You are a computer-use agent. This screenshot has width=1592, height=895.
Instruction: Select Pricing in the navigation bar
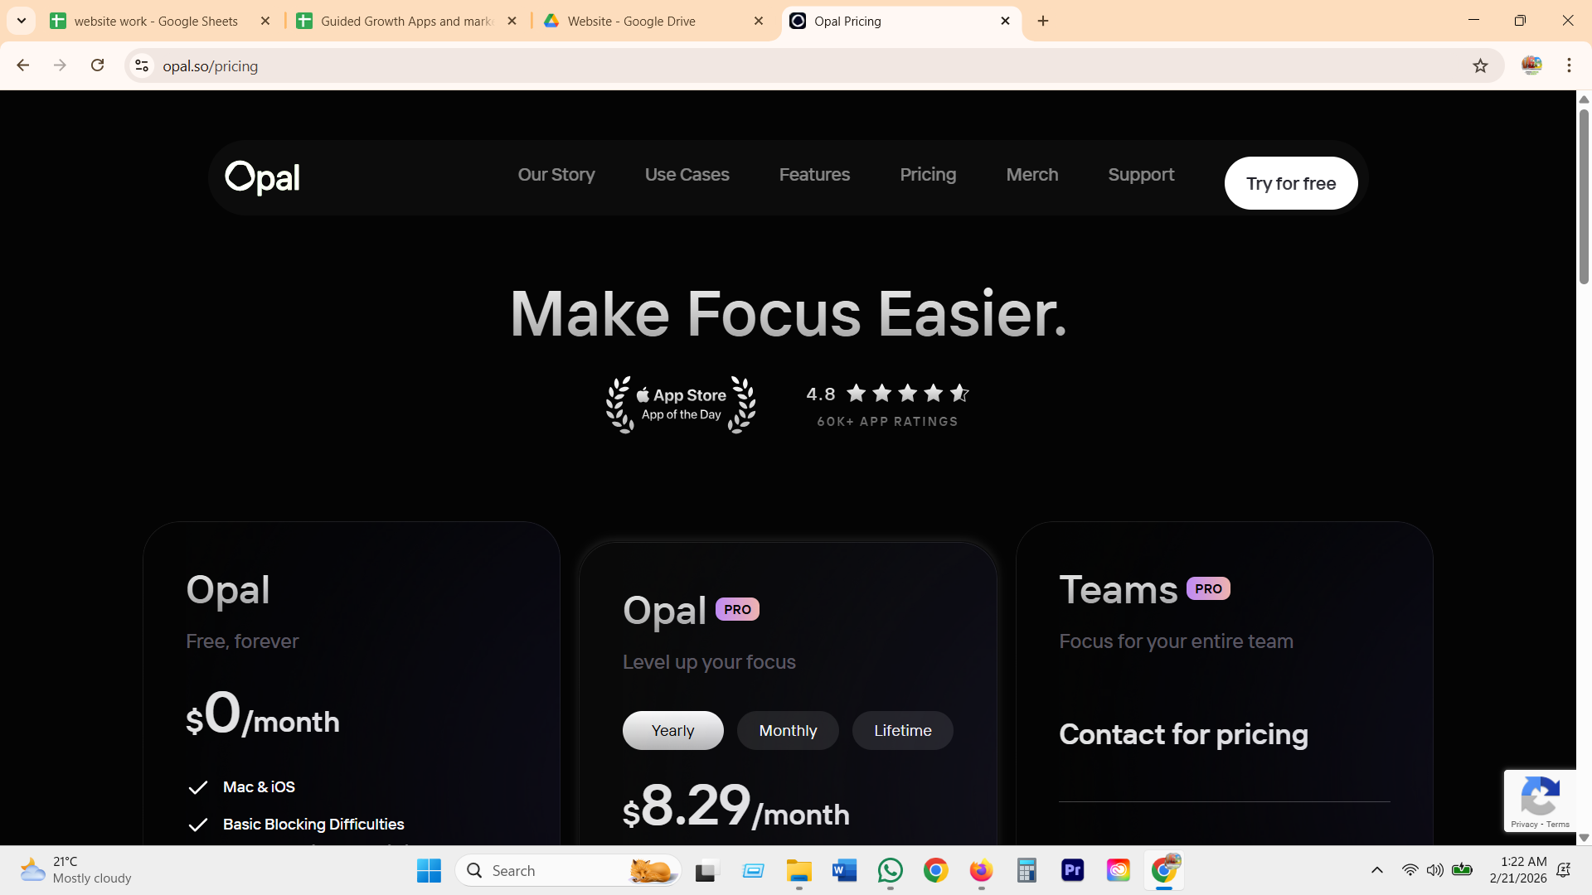tap(928, 175)
